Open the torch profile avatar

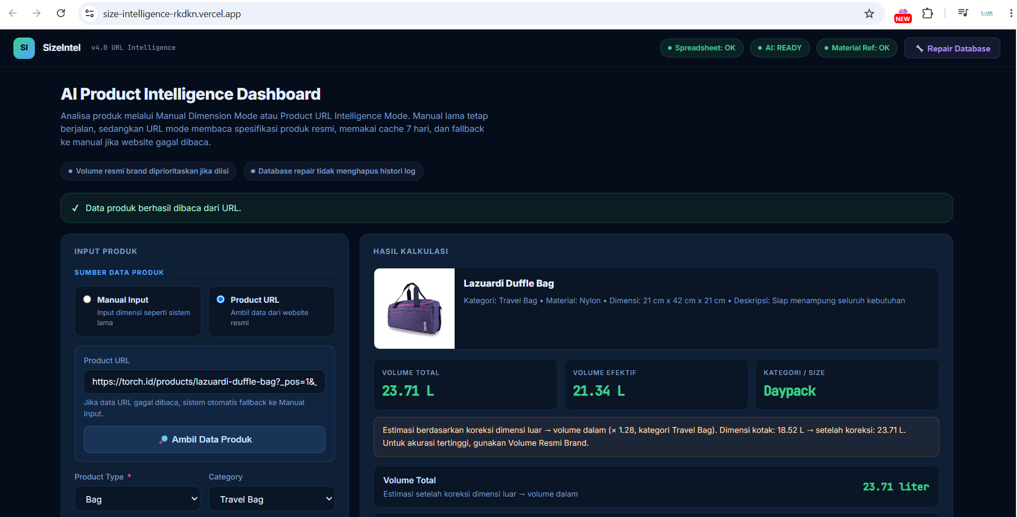pos(987,13)
